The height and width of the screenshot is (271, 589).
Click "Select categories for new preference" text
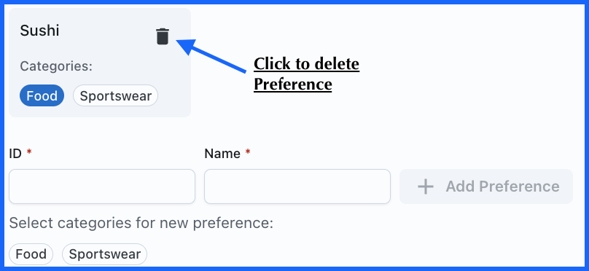141,224
